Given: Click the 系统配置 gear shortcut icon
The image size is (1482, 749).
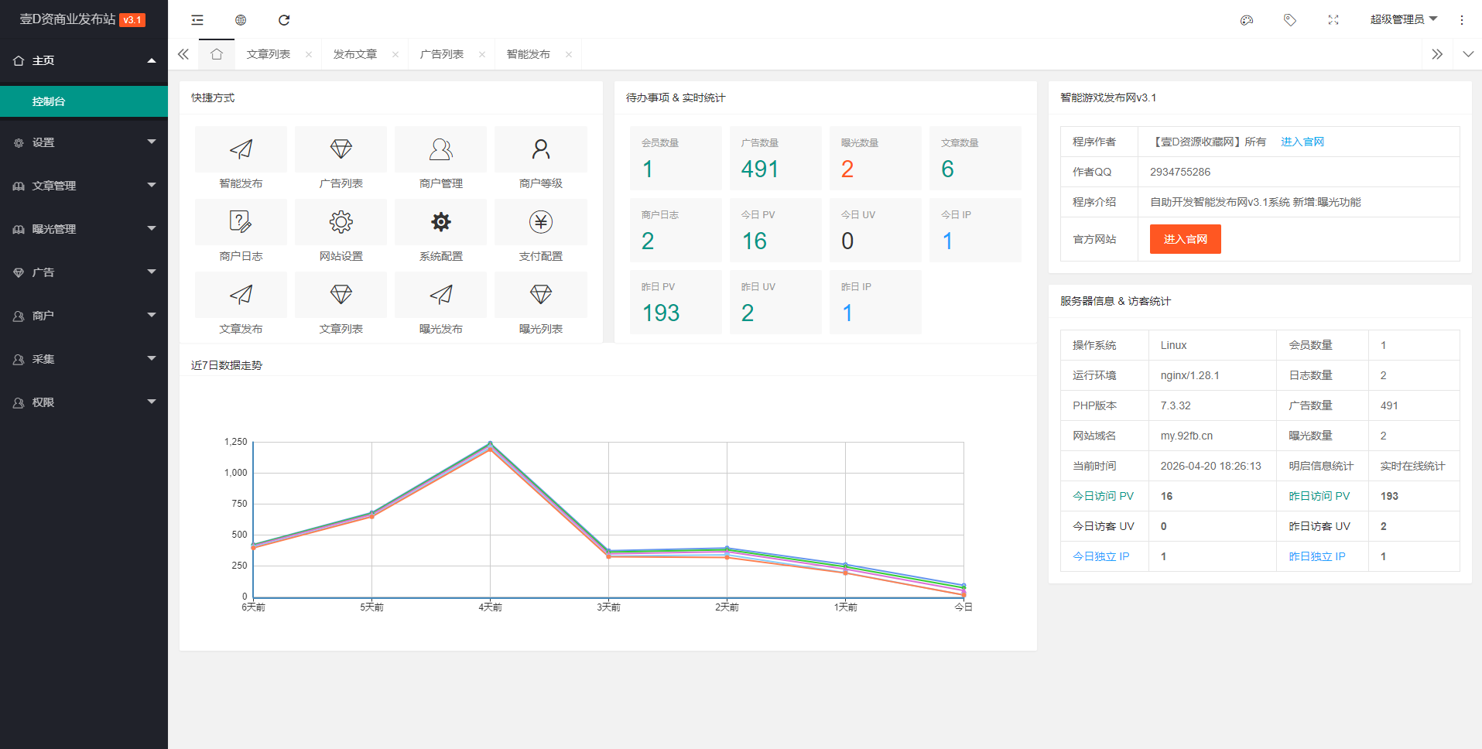Looking at the screenshot, I should click(440, 222).
